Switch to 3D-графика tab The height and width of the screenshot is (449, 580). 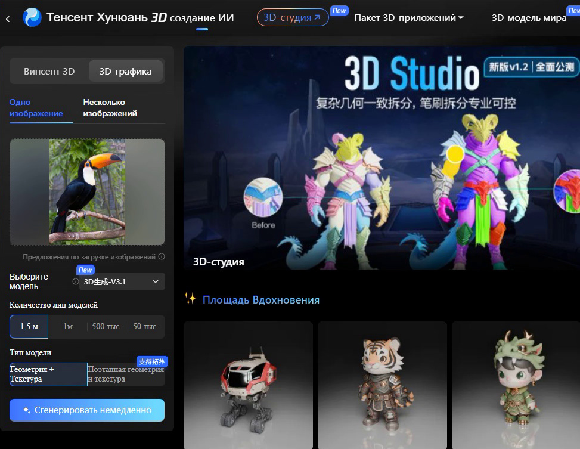pos(125,71)
